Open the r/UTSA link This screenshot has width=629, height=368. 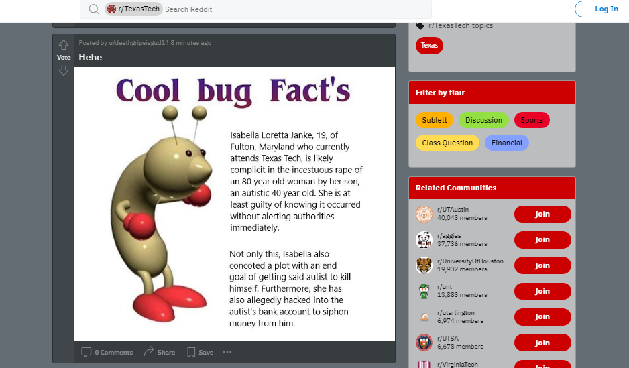tap(448, 339)
